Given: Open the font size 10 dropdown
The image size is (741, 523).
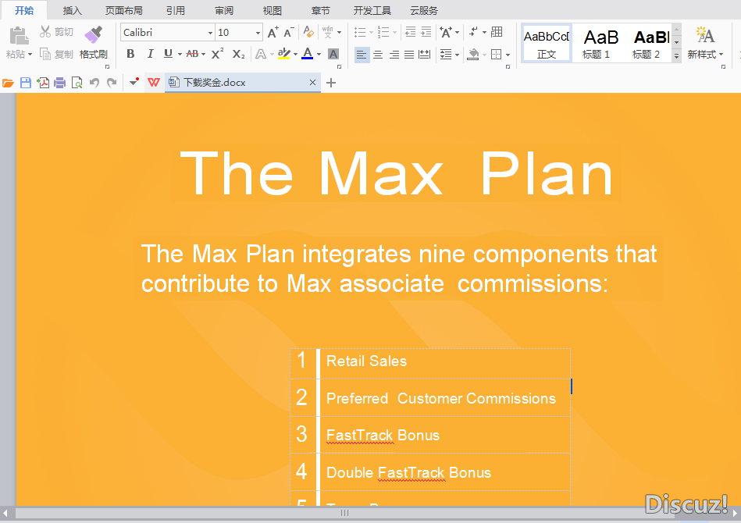Looking at the screenshot, I should (x=258, y=33).
